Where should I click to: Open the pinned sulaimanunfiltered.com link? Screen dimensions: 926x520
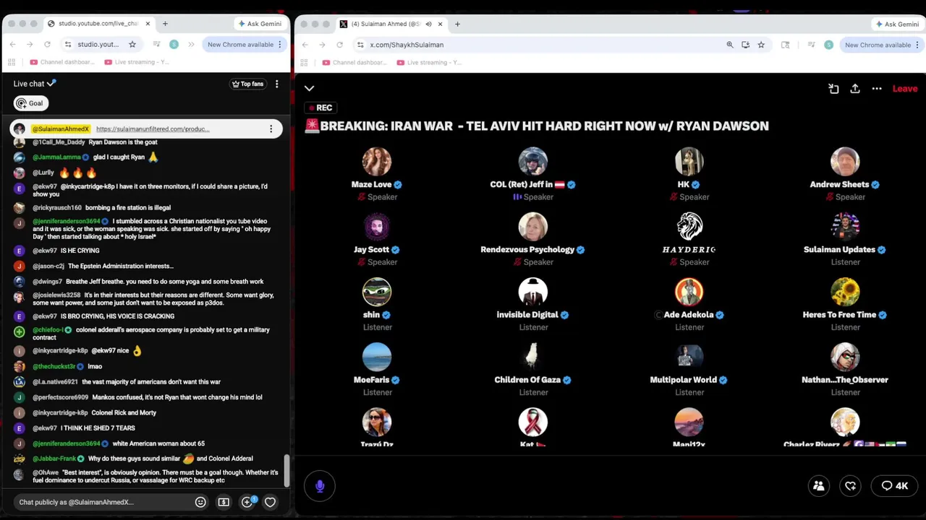(153, 129)
